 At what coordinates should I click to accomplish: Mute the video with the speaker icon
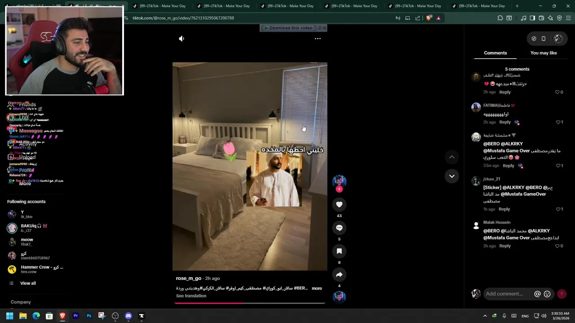click(181, 39)
